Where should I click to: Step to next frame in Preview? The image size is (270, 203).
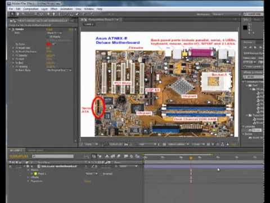coord(260,47)
